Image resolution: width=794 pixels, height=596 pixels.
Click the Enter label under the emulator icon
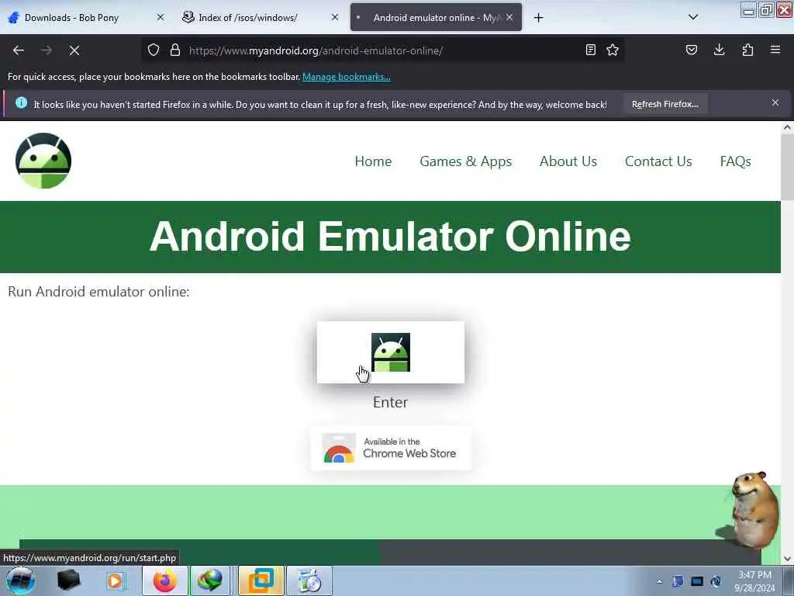(x=391, y=403)
